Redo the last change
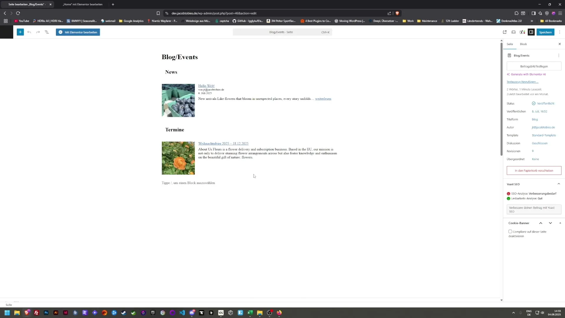The height and width of the screenshot is (318, 565). click(38, 32)
